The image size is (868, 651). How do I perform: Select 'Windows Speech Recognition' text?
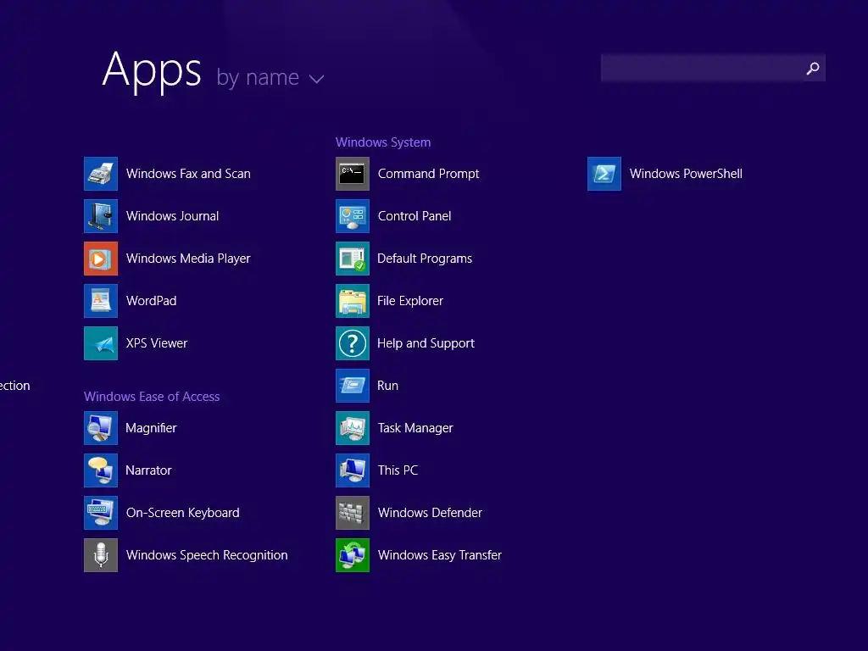tap(207, 555)
